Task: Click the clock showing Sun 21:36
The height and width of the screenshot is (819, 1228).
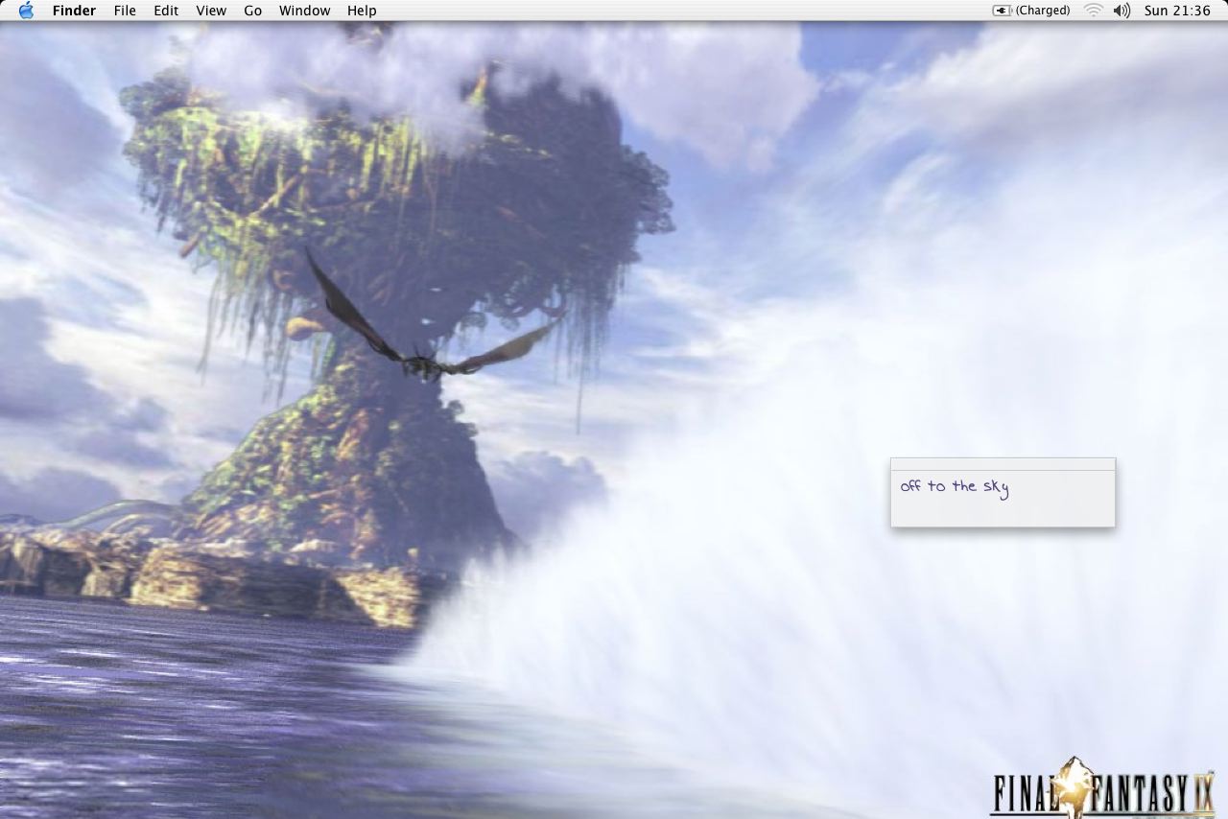Action: pos(1177,11)
